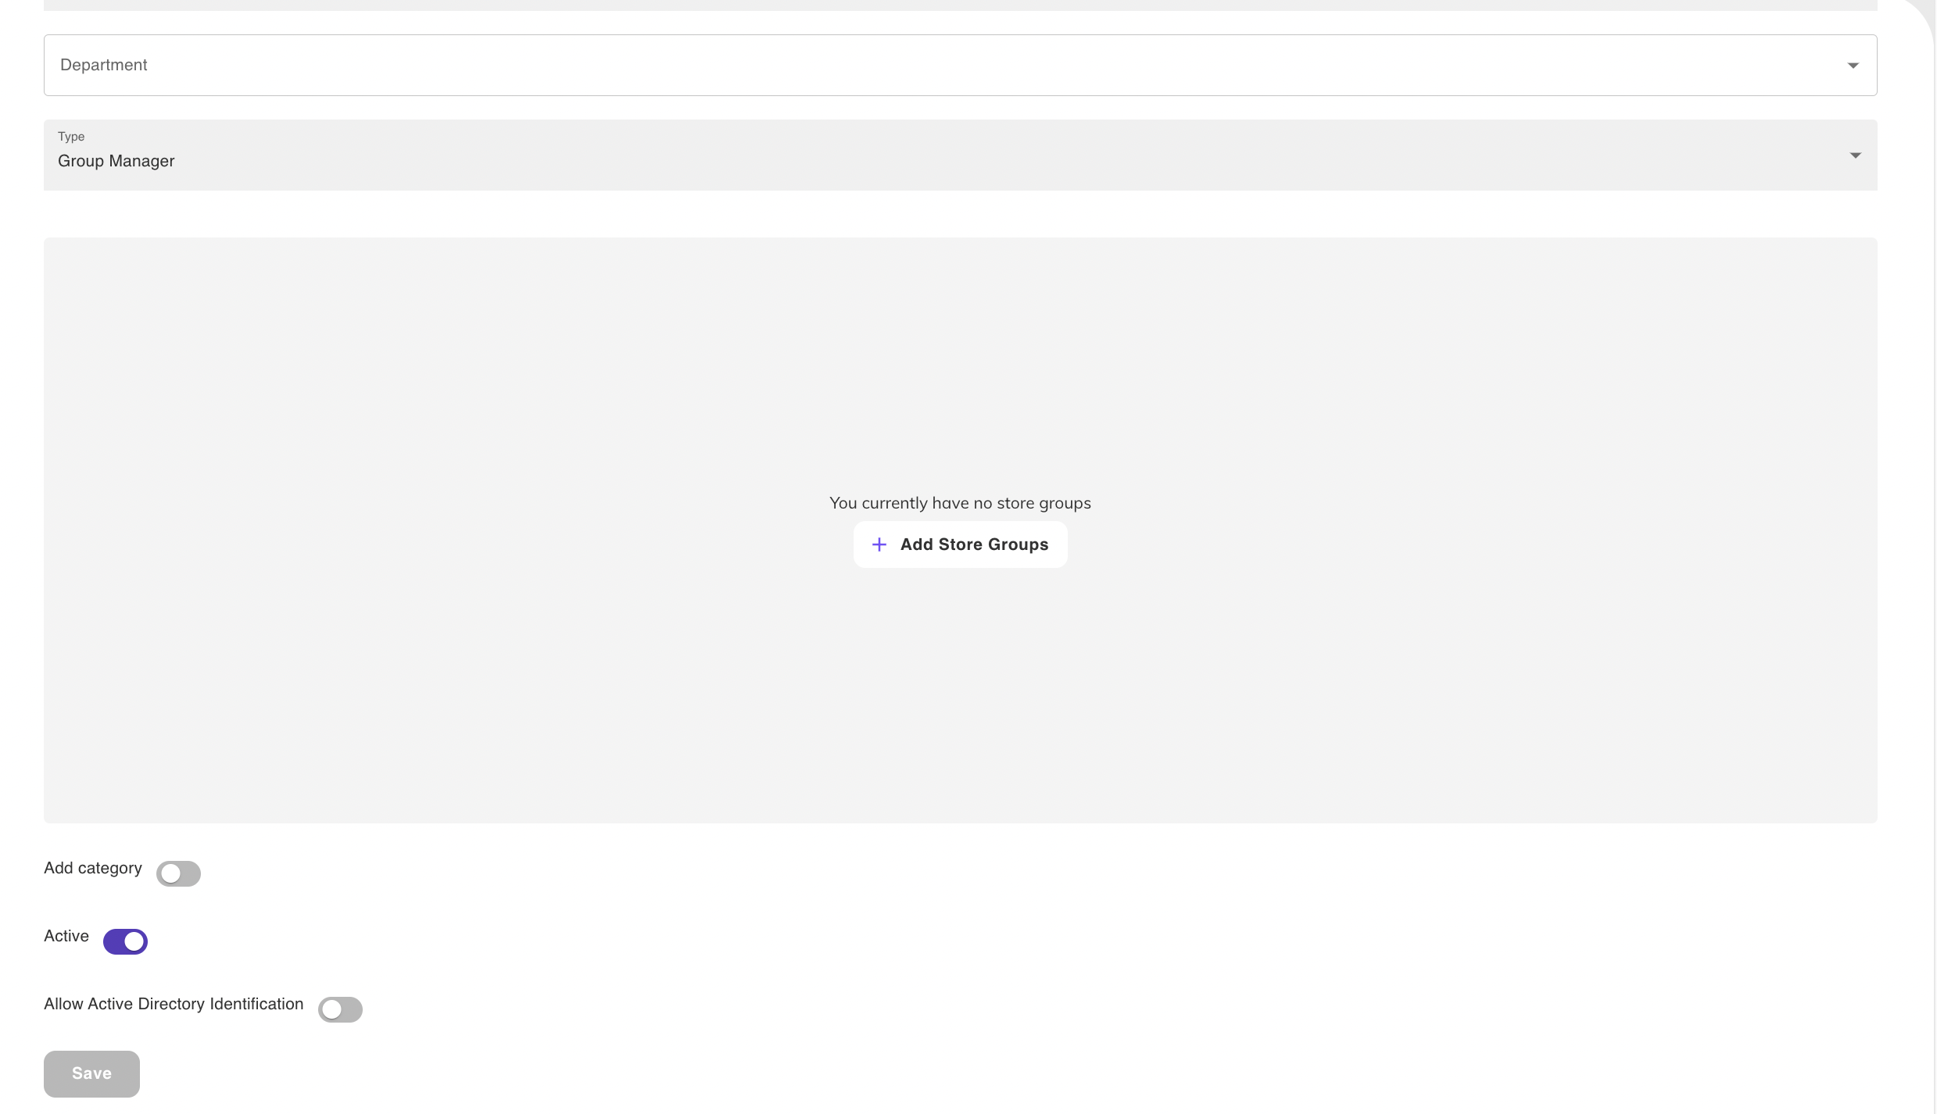The image size is (1937, 1114).
Task: Click Allow Active Directory Identification label
Action: pos(174,1004)
